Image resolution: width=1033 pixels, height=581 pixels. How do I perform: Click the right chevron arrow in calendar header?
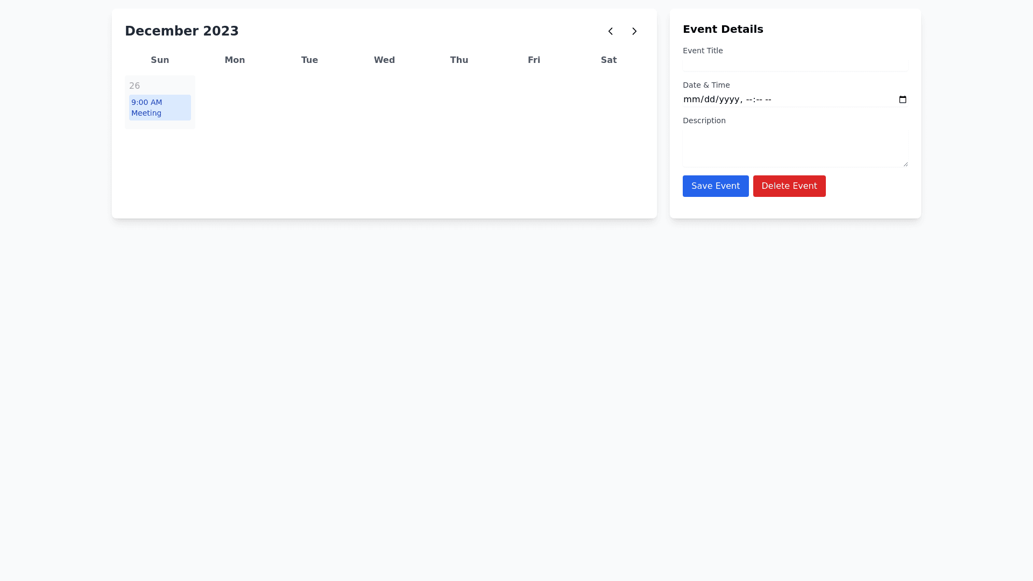pyautogui.click(x=634, y=31)
